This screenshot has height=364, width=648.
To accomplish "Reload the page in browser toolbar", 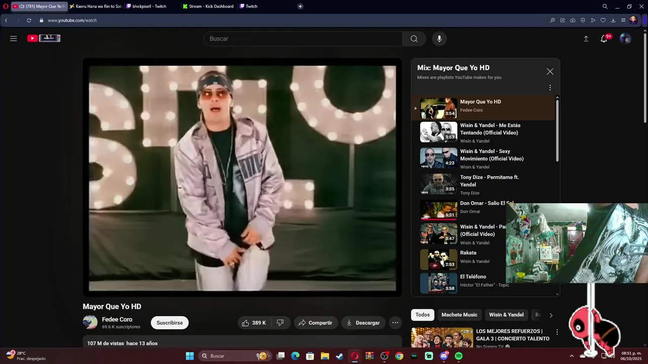I will coord(29,20).
